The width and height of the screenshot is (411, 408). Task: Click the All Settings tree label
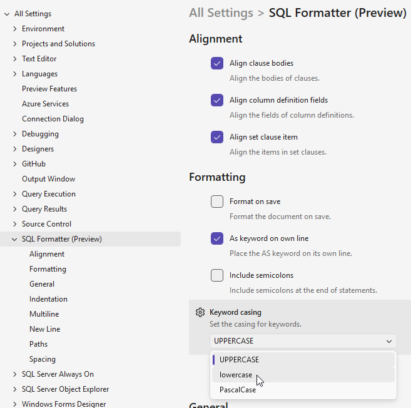(x=33, y=14)
